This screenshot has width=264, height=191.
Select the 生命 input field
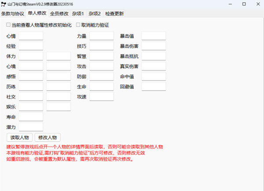coord(102,86)
